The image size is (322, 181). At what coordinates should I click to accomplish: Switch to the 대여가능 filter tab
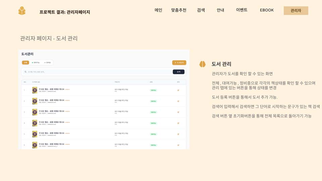click(x=36, y=63)
